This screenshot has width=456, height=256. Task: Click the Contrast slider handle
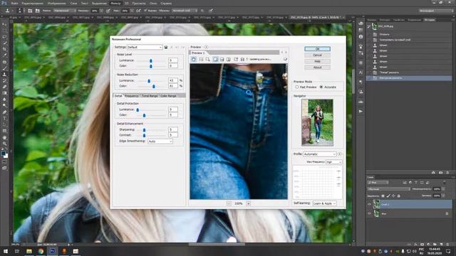click(144, 135)
